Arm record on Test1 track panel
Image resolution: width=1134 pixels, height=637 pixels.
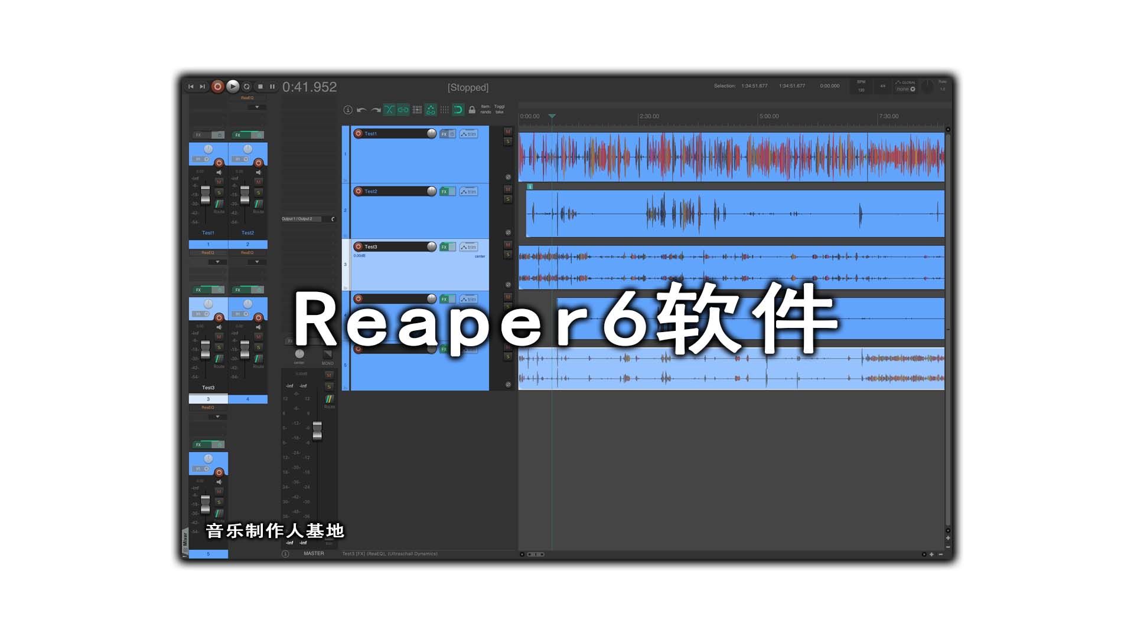[x=359, y=134]
